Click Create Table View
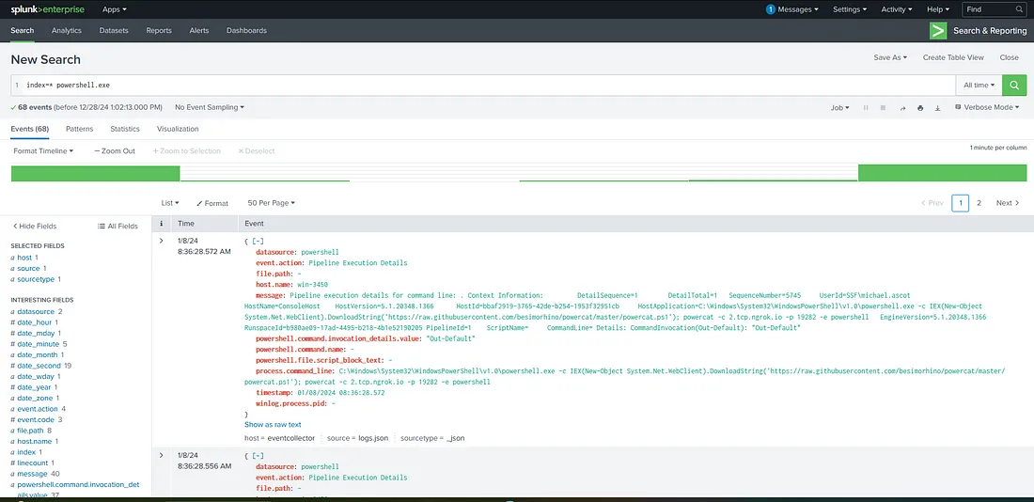 click(953, 57)
